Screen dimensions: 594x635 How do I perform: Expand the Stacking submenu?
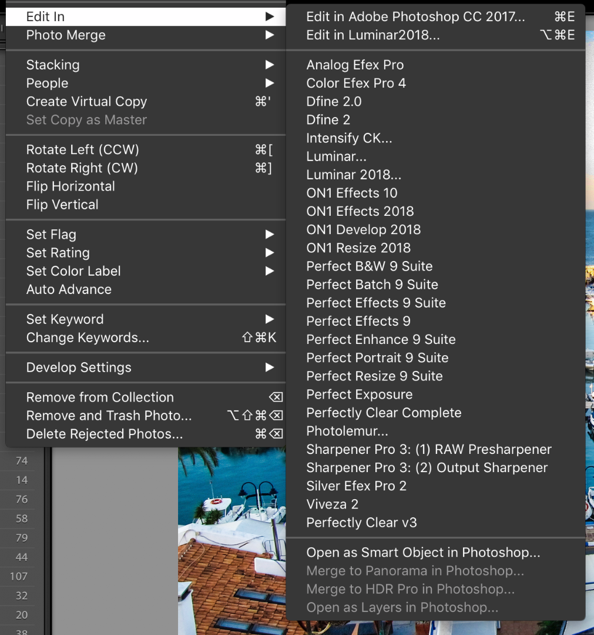point(53,65)
